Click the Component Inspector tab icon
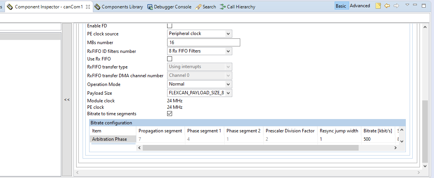434x178 pixels. 10,7
